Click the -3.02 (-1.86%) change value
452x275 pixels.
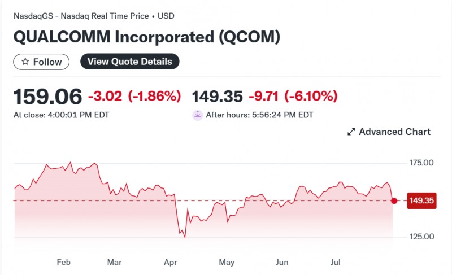[134, 97]
